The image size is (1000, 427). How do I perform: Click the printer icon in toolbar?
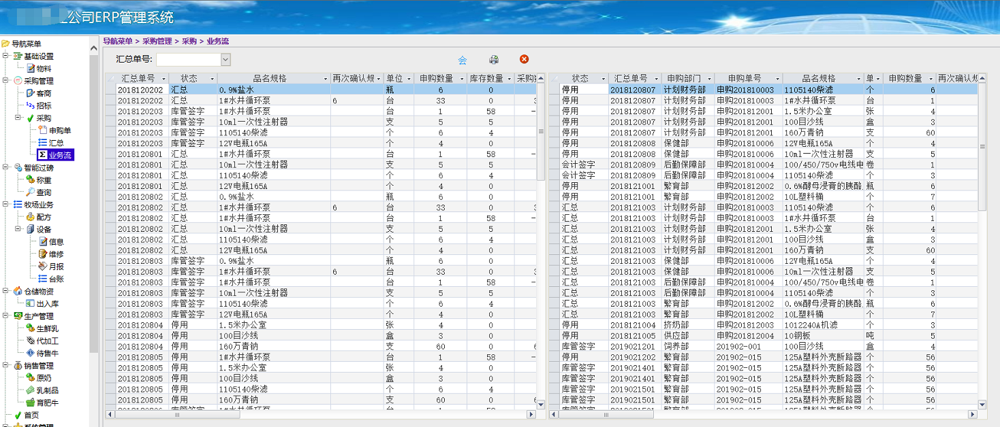(494, 60)
